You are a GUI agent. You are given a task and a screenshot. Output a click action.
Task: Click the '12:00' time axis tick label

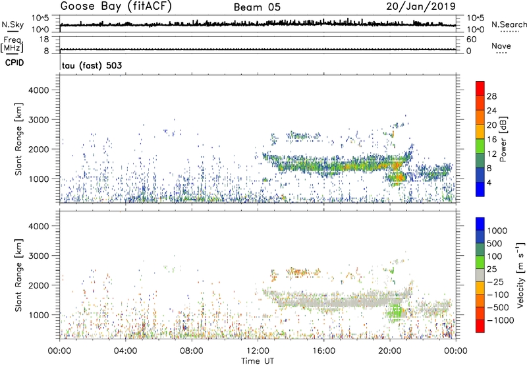coord(258,351)
